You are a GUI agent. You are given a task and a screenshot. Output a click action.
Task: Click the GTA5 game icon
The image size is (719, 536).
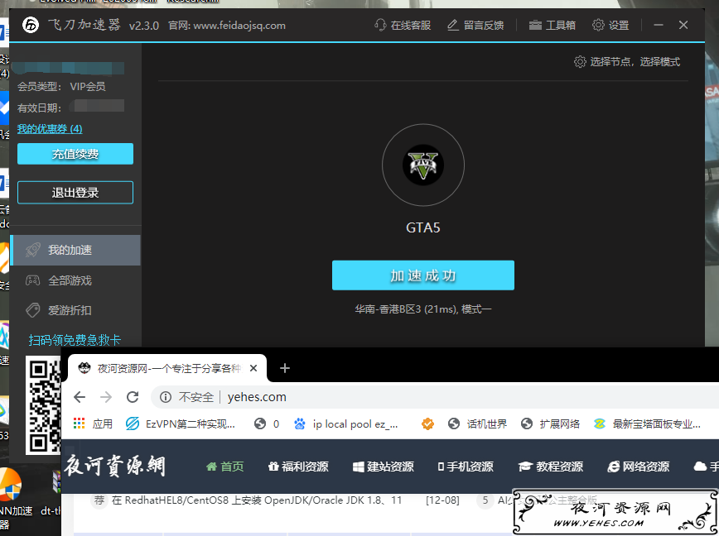(422, 165)
